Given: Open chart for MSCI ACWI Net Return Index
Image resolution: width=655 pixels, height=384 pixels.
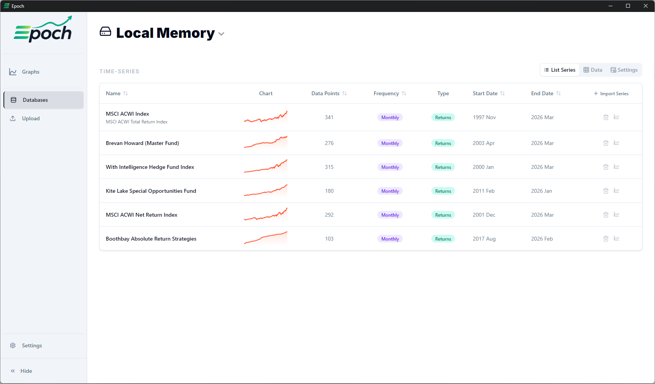Looking at the screenshot, I should (x=616, y=214).
